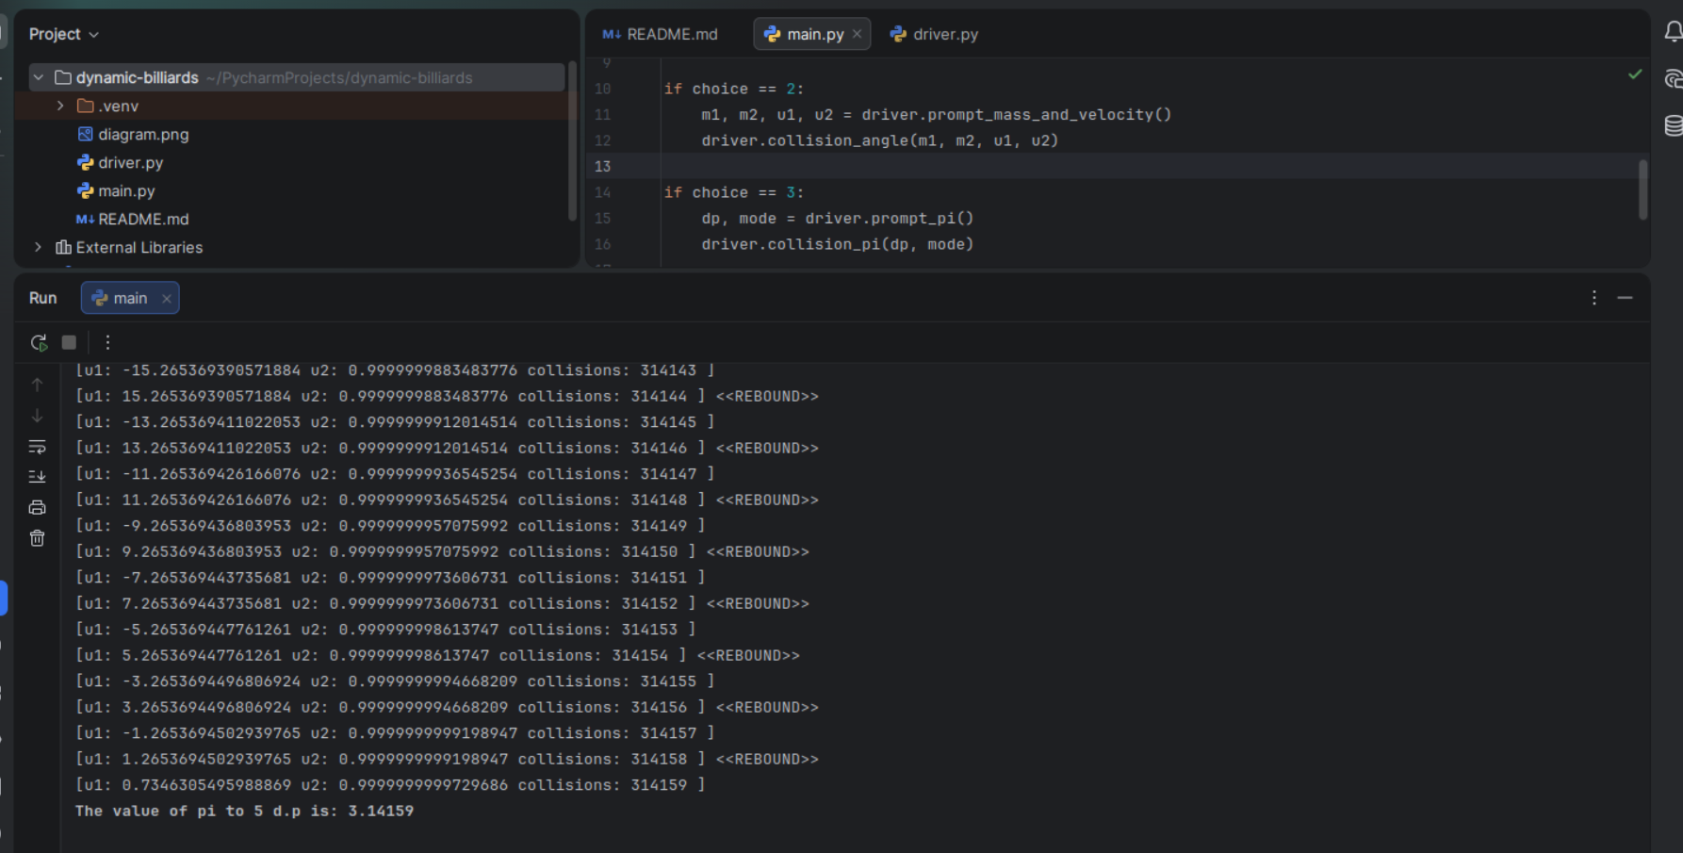Rerun the main script
The image size is (1683, 853).
(x=39, y=342)
